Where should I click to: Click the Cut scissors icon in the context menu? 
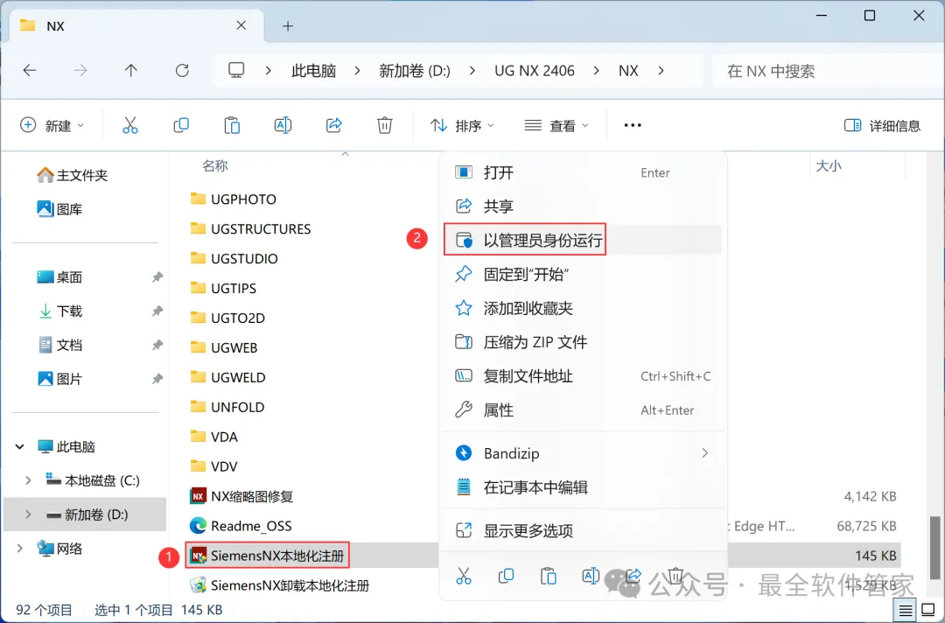464,577
